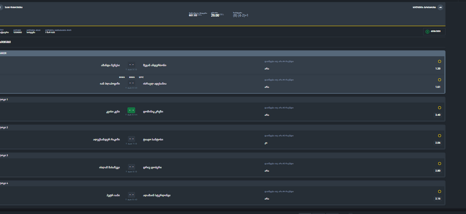Viewport: 466px width, 214px height.
Task: Click the odds value 1.20
Action: [437, 69]
